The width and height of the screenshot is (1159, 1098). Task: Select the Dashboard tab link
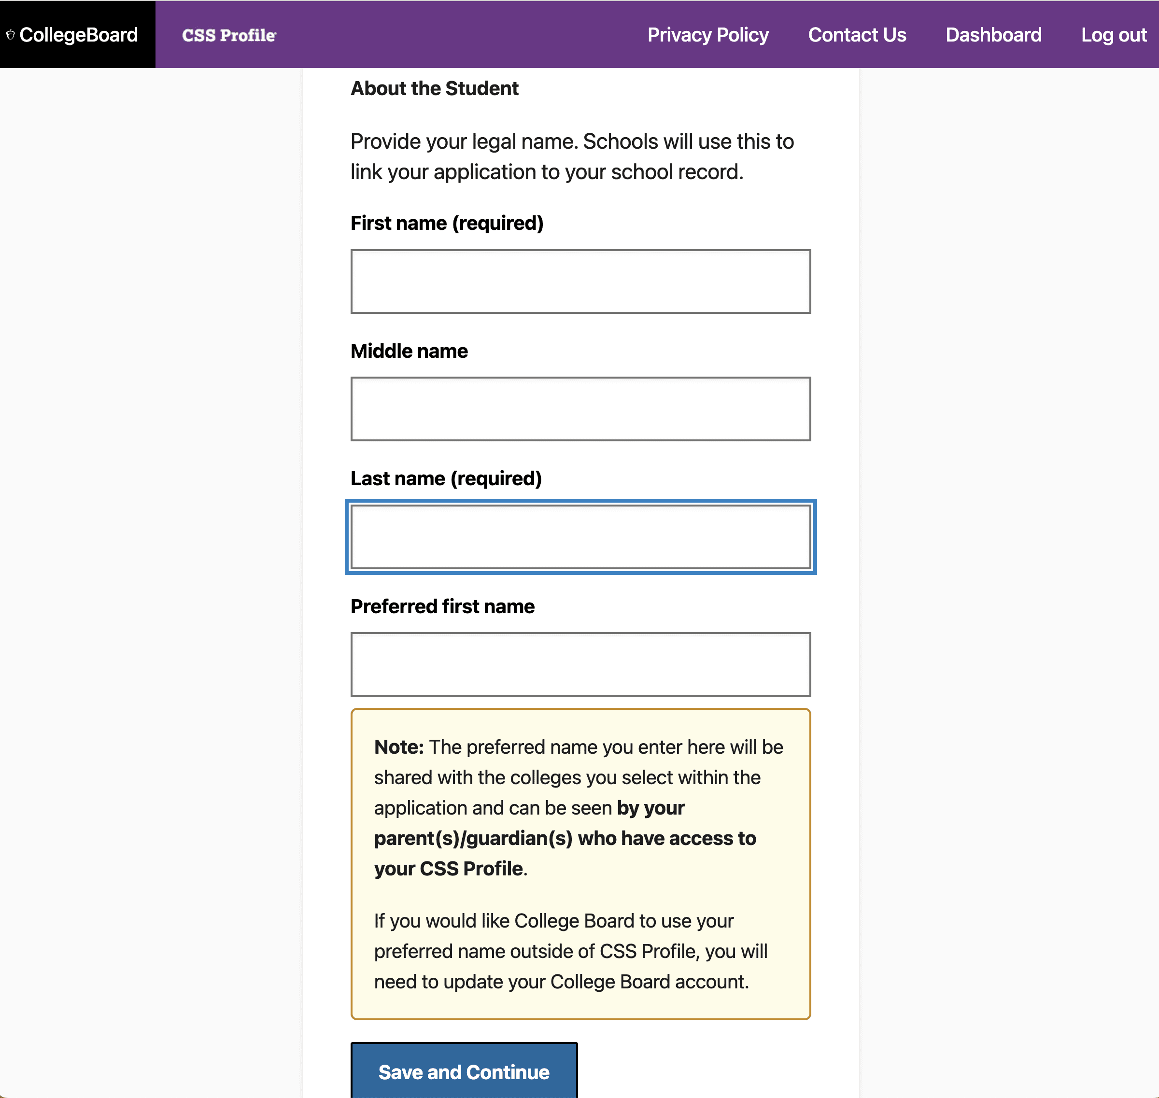point(994,35)
